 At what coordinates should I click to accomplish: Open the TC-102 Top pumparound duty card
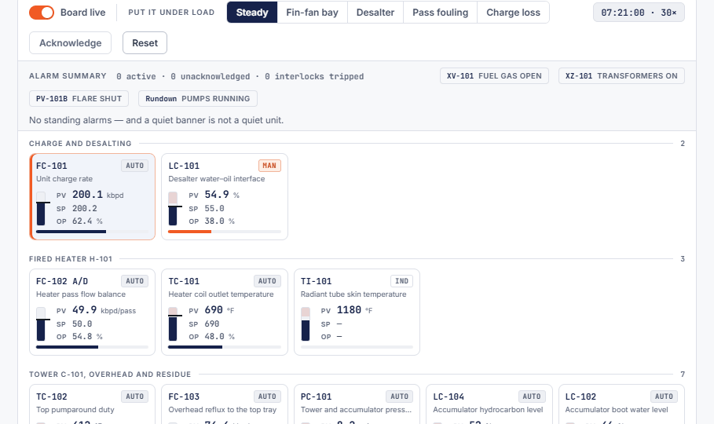[93, 404]
